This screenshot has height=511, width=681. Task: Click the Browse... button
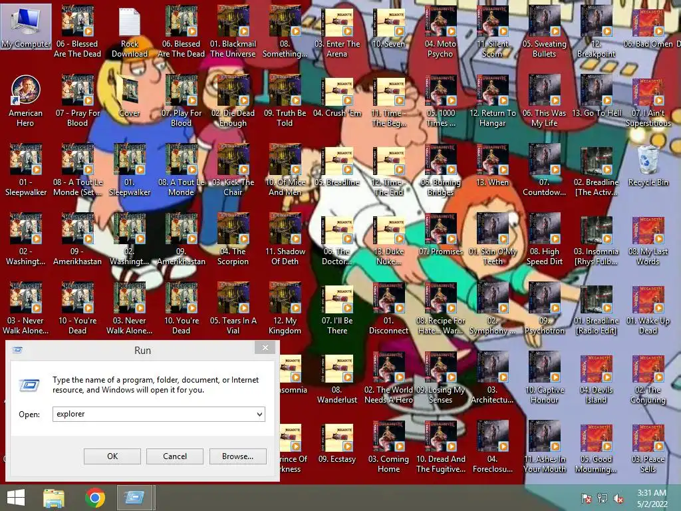pos(237,456)
